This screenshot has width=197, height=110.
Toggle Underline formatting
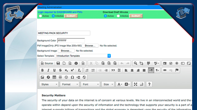(54, 70)
